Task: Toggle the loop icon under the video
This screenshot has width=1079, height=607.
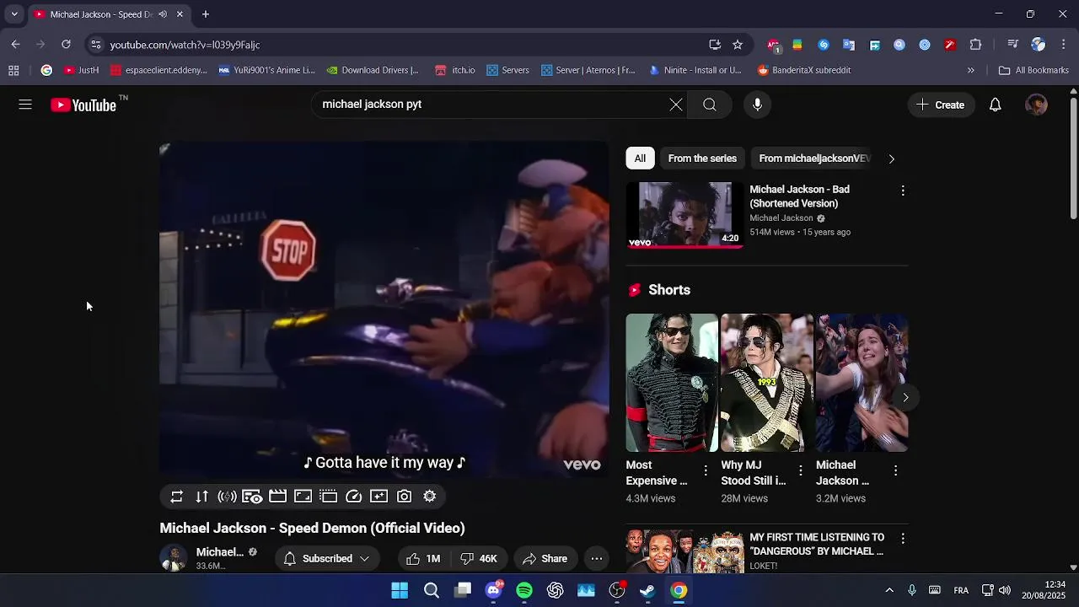Action: [177, 497]
